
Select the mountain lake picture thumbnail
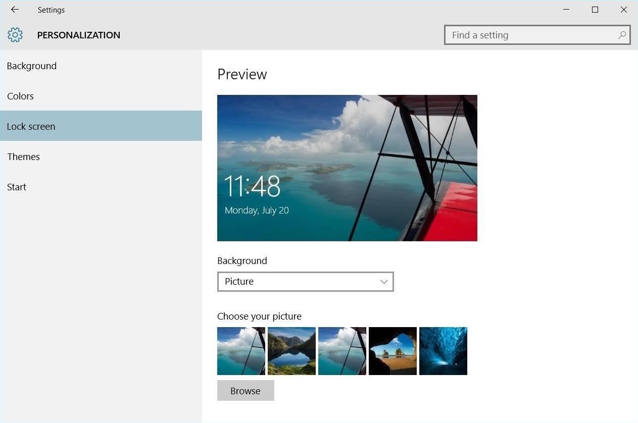tap(291, 351)
